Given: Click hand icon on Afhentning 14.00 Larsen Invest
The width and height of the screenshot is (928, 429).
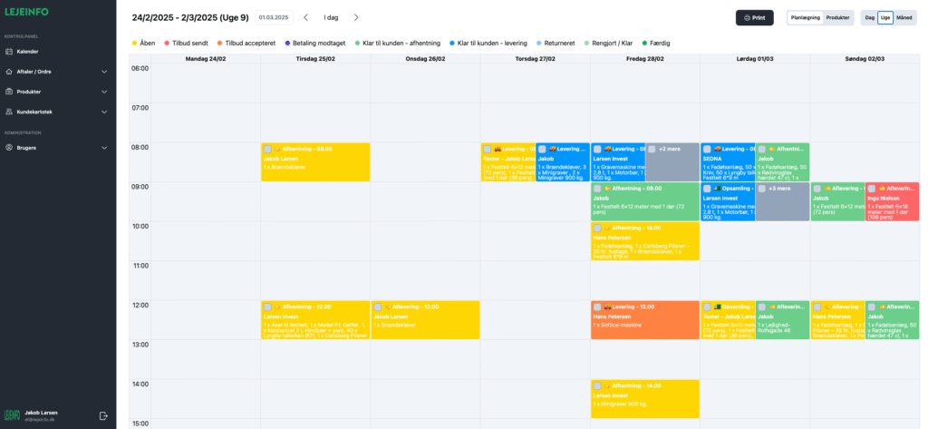Looking at the screenshot, I should click(x=607, y=385).
